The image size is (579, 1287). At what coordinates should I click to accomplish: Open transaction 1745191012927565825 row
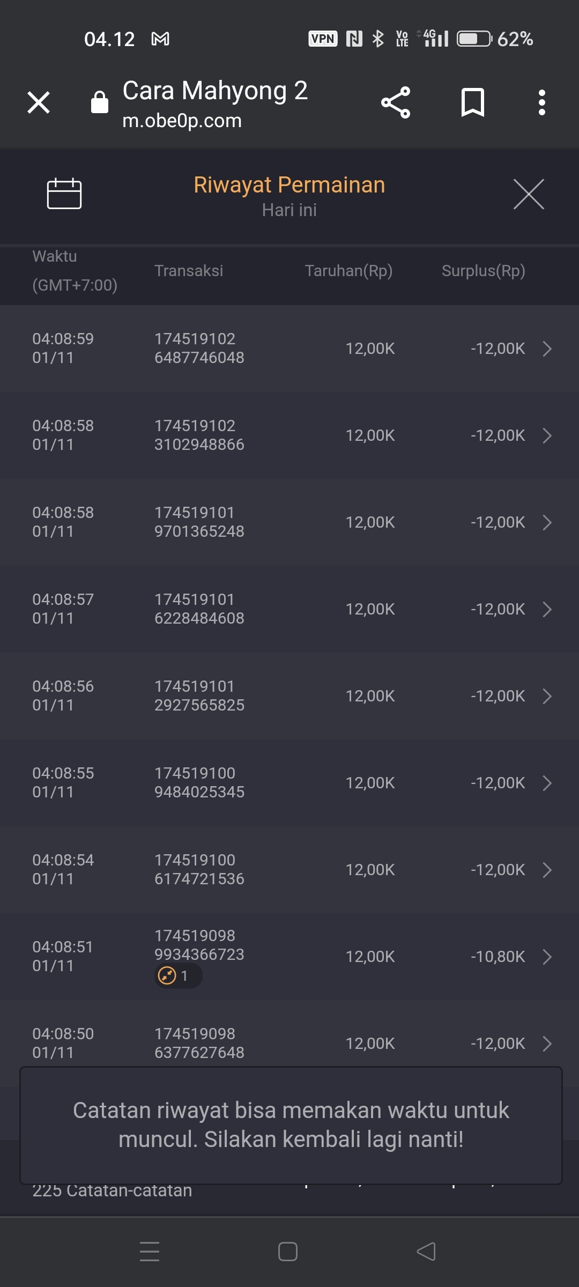tap(289, 696)
